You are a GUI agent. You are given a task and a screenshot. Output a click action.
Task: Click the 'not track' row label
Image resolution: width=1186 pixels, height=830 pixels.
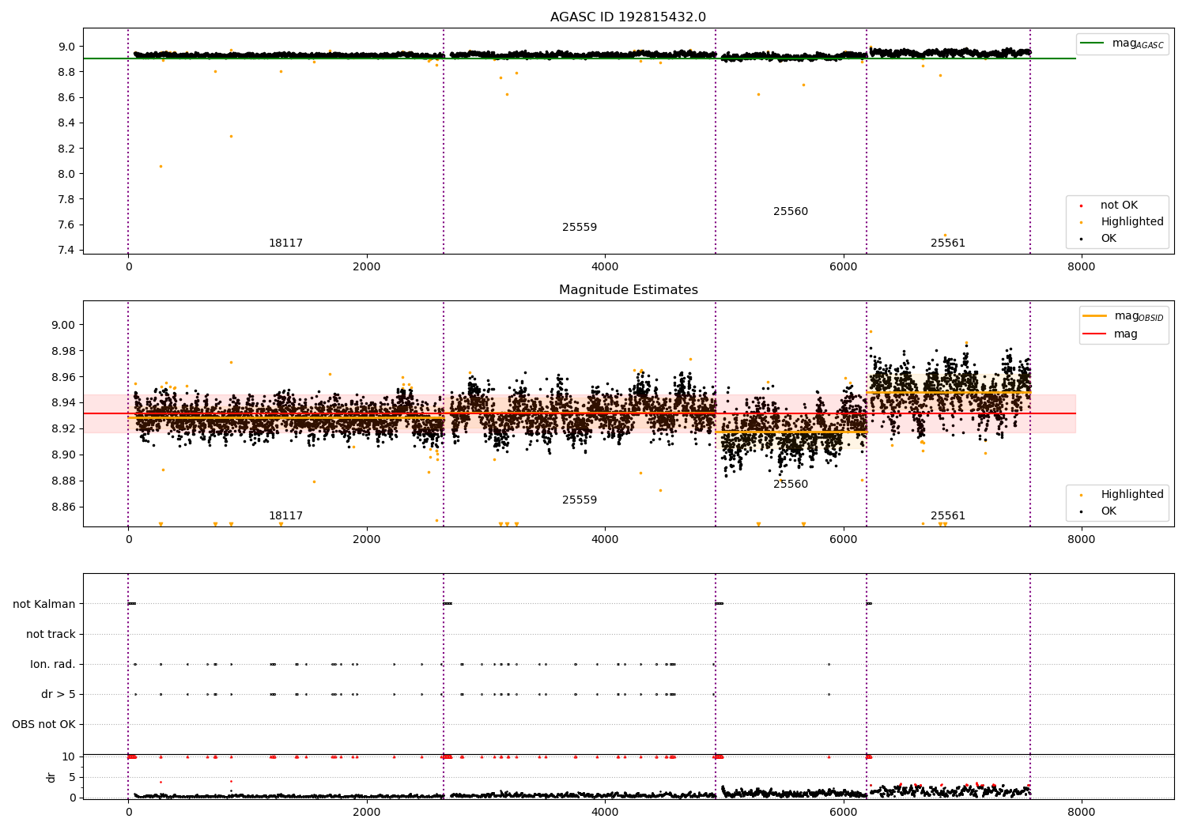pos(51,635)
